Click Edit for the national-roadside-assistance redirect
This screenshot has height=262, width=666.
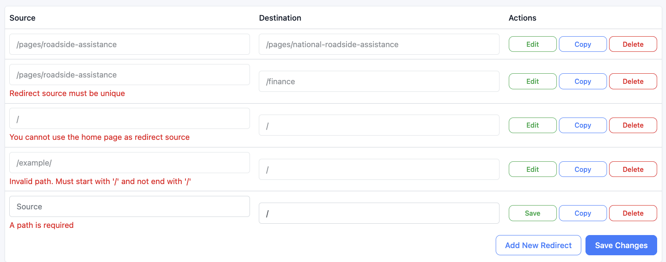(x=532, y=44)
